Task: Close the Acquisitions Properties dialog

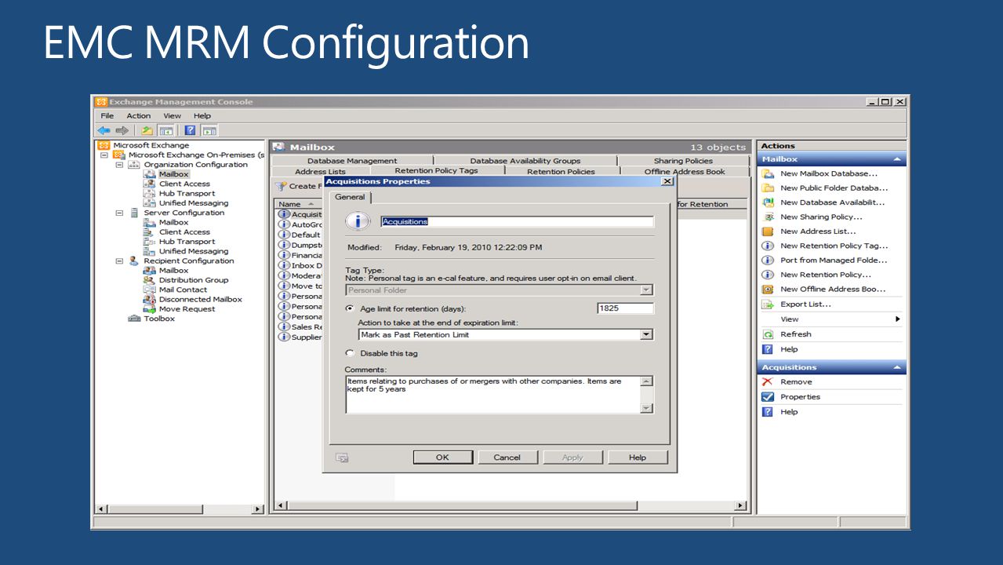Action: pyautogui.click(x=667, y=181)
